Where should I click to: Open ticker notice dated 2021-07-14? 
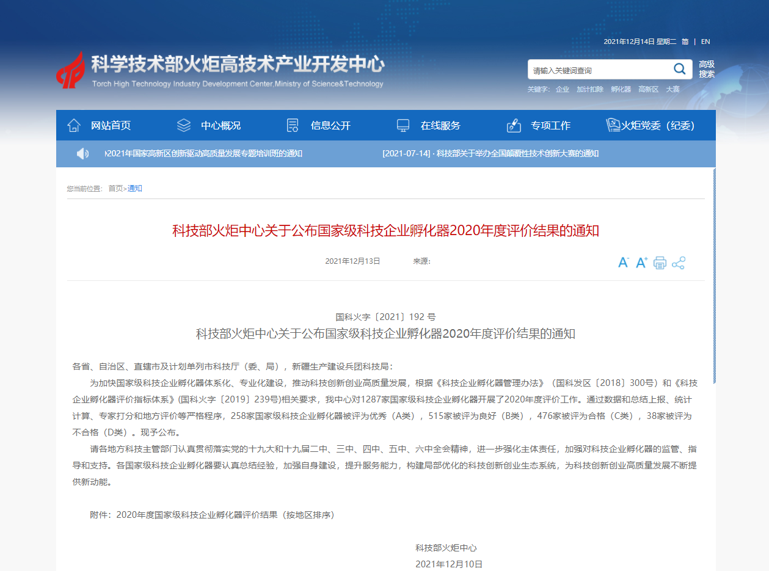[490, 153]
